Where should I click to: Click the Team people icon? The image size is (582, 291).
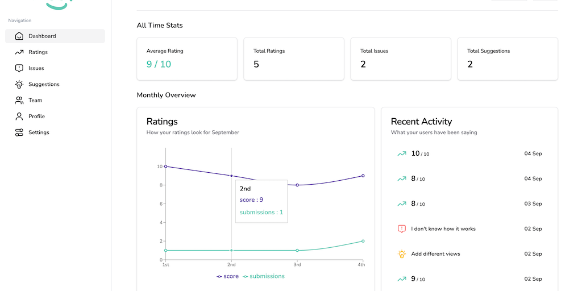[19, 100]
